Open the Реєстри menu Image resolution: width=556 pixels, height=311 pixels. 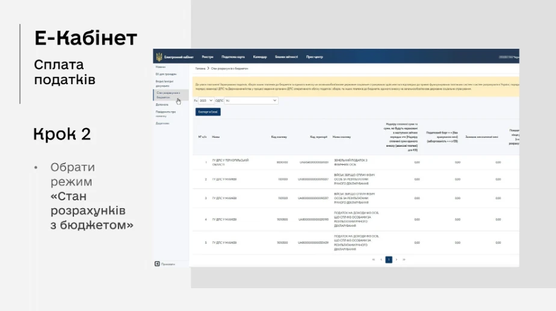208,57
